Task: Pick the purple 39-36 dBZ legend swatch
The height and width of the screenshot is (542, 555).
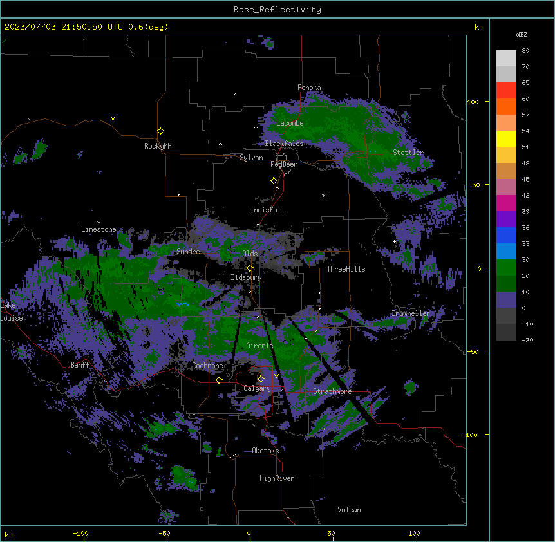Action: click(x=506, y=220)
